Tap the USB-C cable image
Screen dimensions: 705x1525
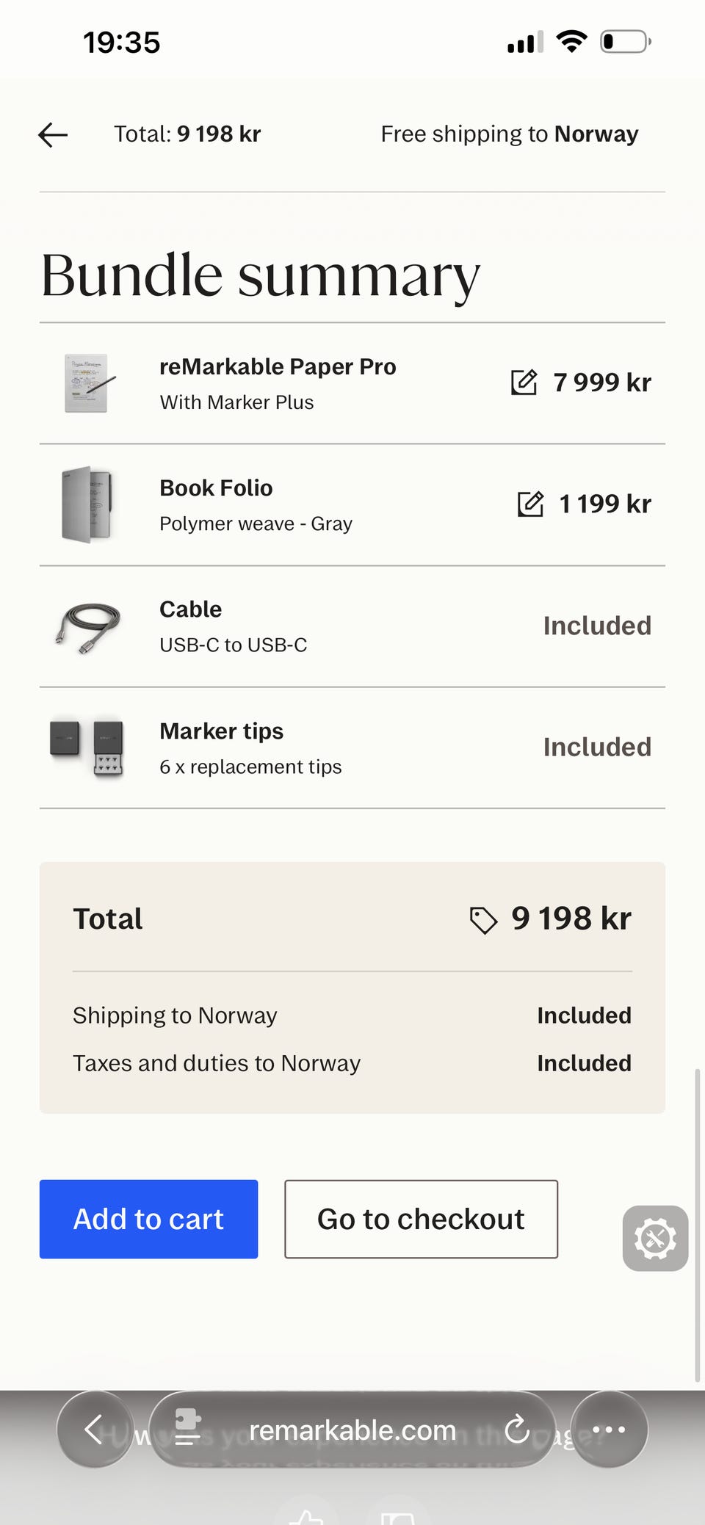click(87, 626)
